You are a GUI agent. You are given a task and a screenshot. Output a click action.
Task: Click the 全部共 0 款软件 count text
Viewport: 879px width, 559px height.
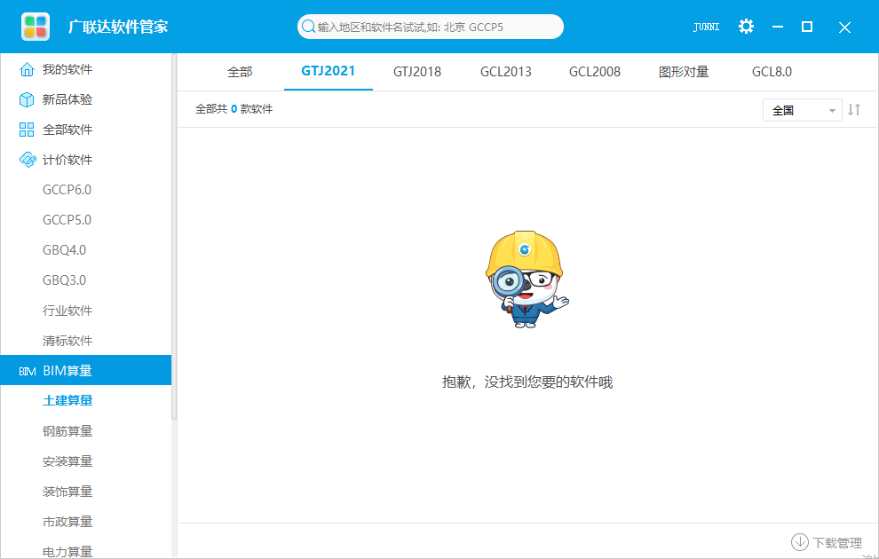tap(234, 109)
